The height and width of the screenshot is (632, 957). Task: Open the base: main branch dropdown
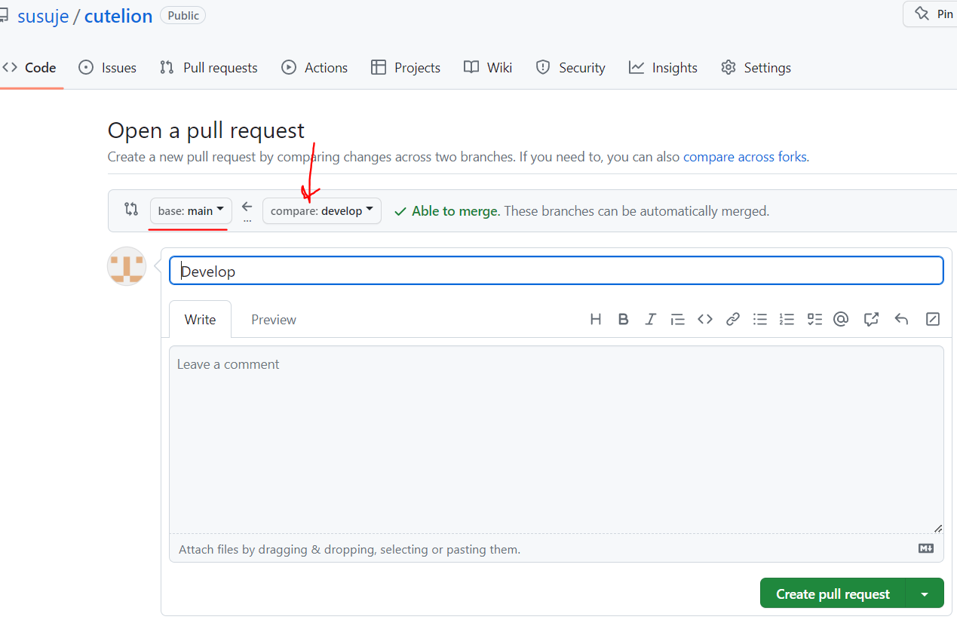pos(191,211)
